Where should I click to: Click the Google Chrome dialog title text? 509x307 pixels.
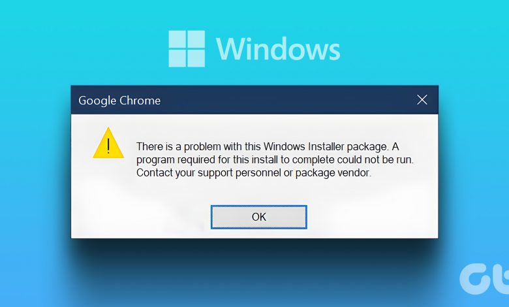click(119, 101)
